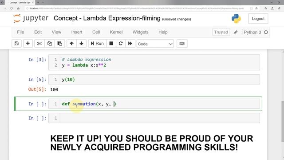Image resolution: width=284 pixels, height=160 pixels.
Task: Click the In [5]: prompt label
Action: [37, 80]
